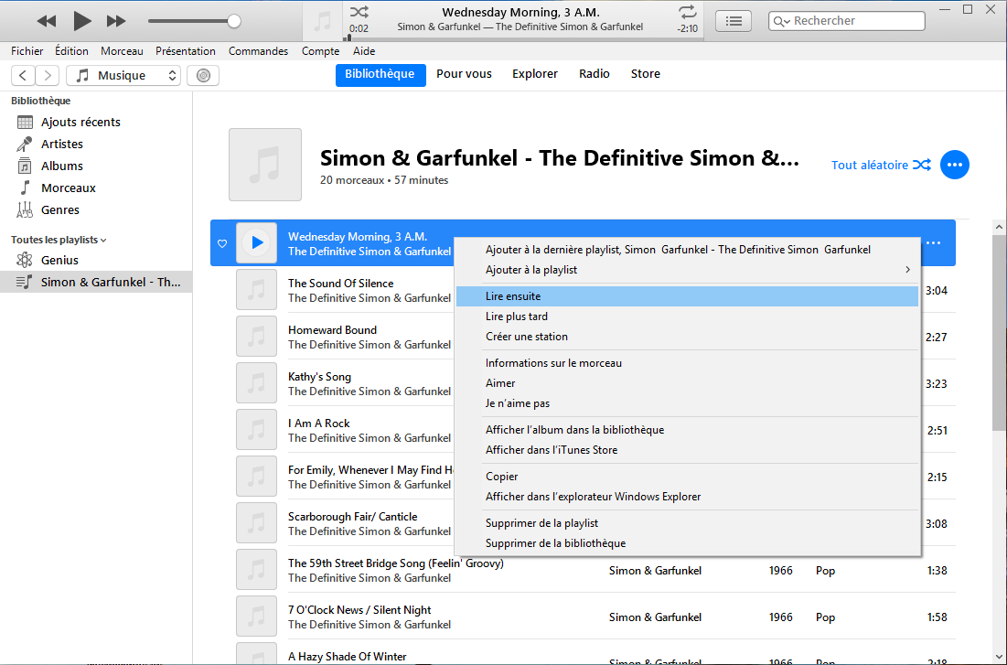The image size is (1007, 665).
Task: Choose Lire ensuite in context menu
Action: 687,296
